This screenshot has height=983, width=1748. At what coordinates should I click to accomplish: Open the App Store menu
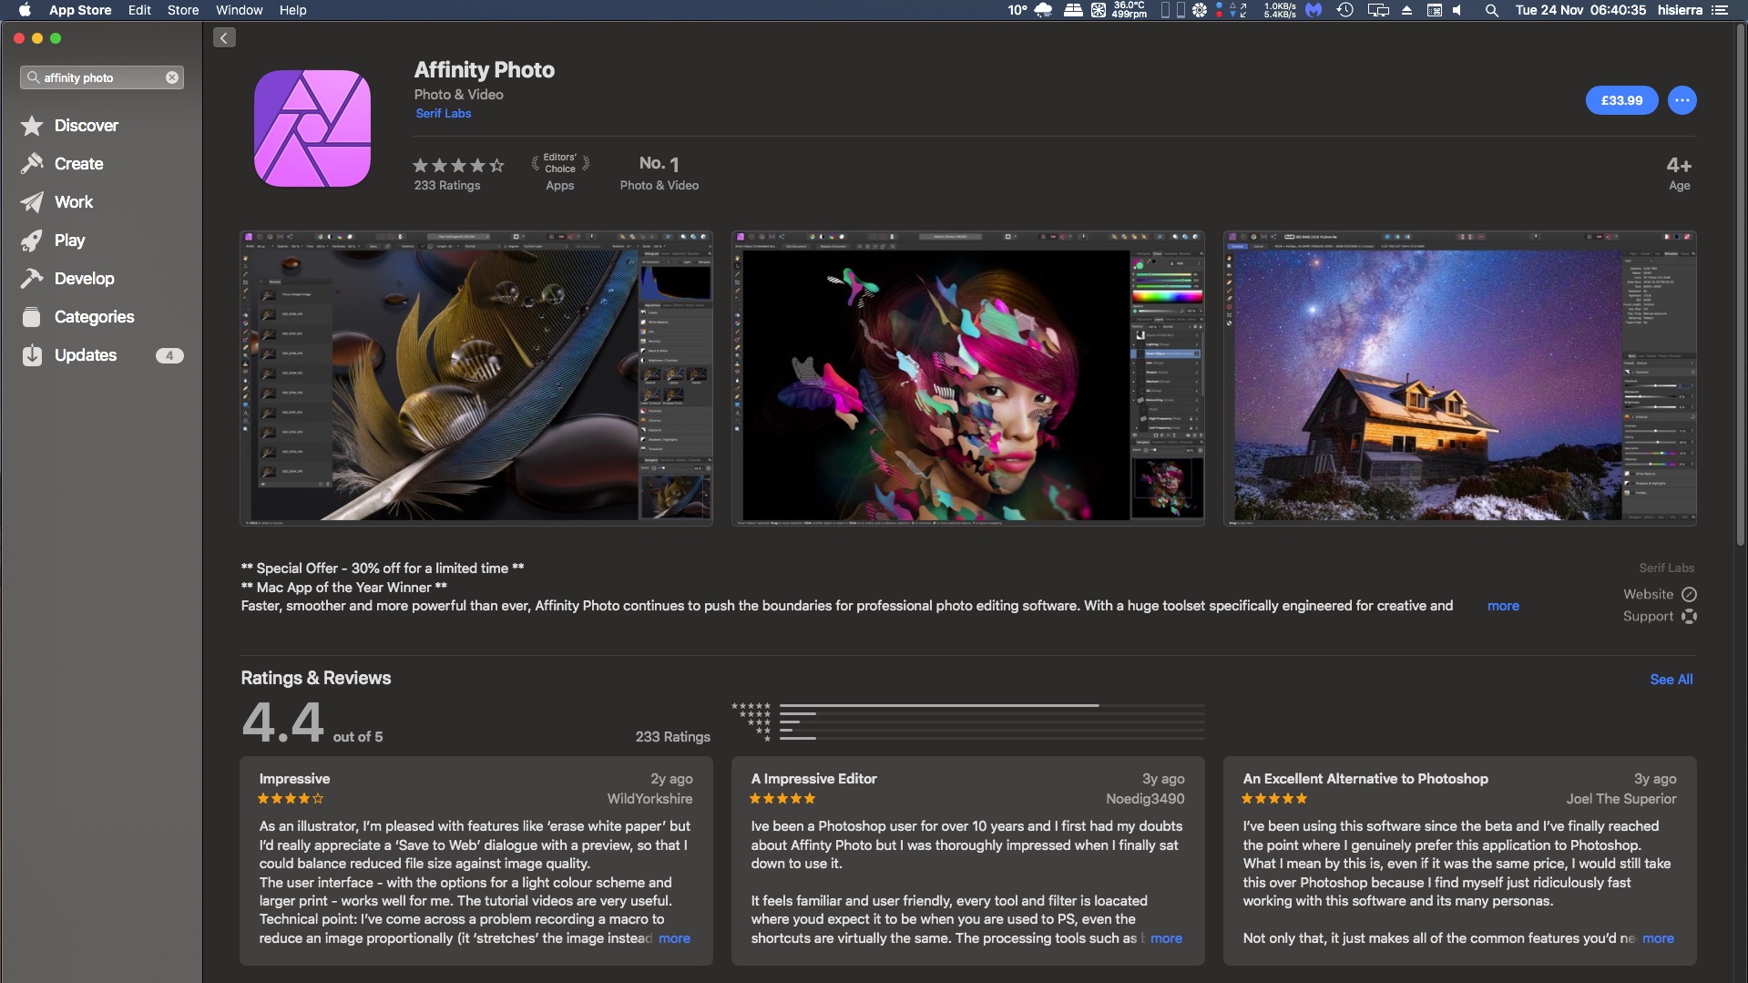(x=80, y=10)
